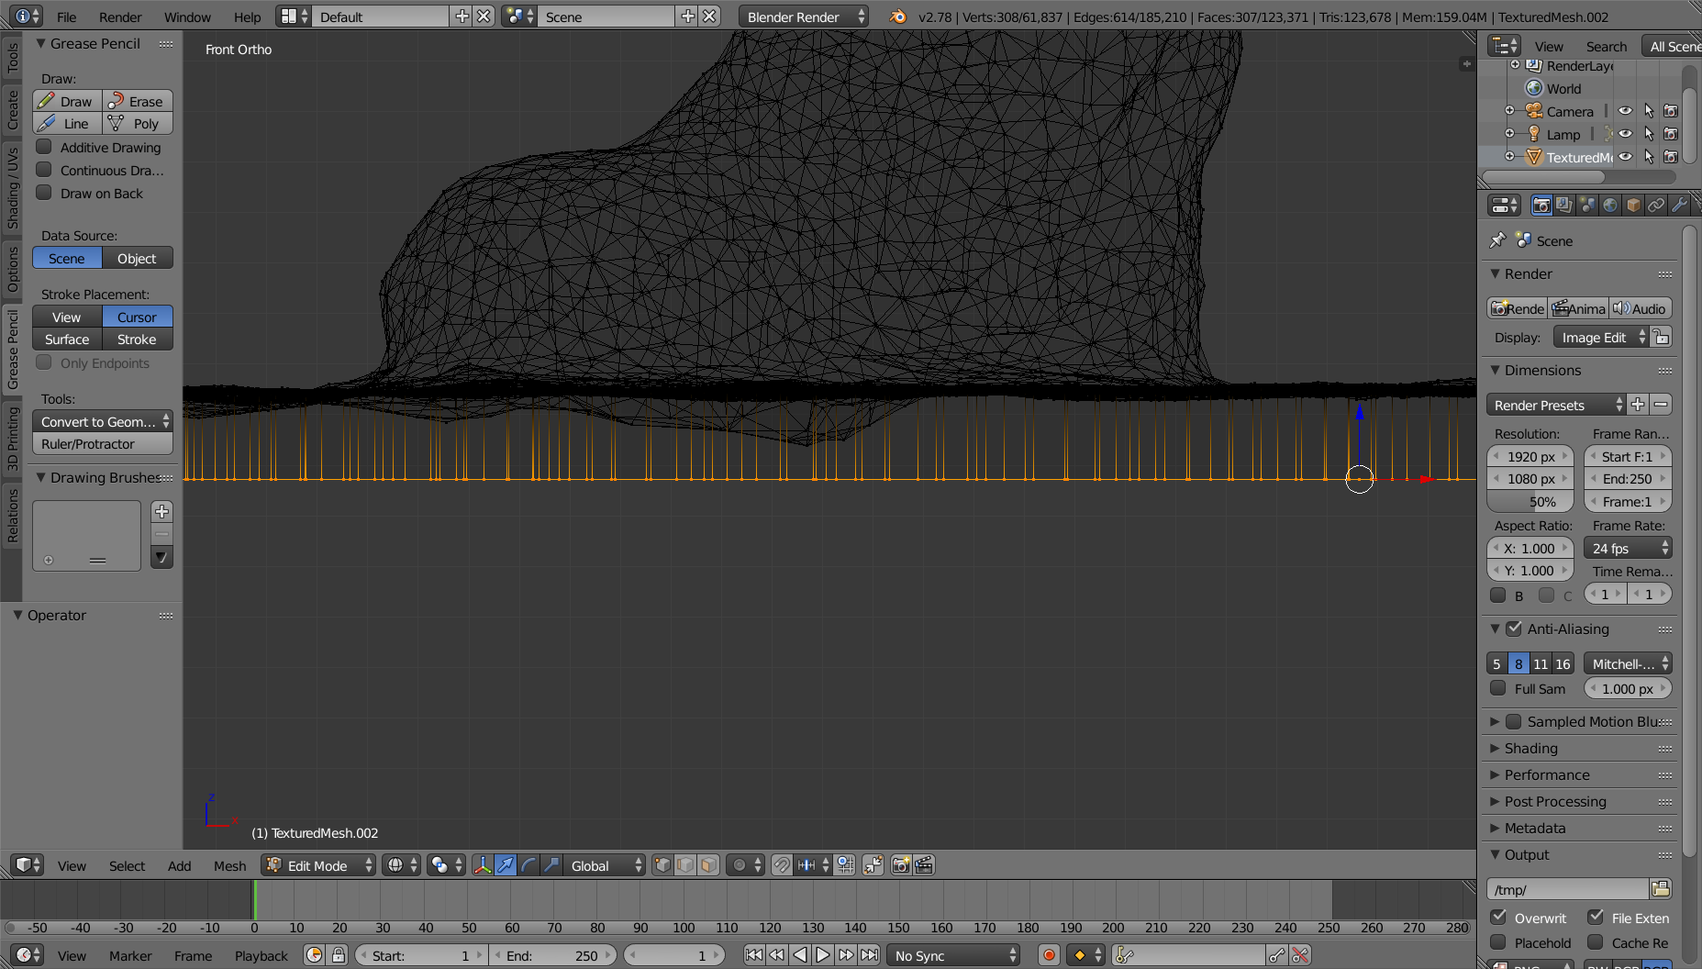Image resolution: width=1702 pixels, height=969 pixels.
Task: Open the Edit Mode dropdown
Action: pos(318,864)
